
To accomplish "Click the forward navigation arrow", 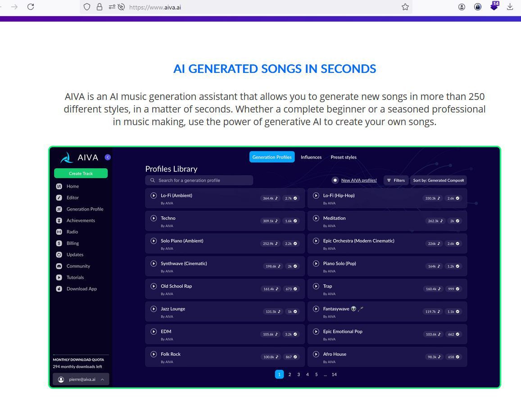I will (x=14, y=7).
